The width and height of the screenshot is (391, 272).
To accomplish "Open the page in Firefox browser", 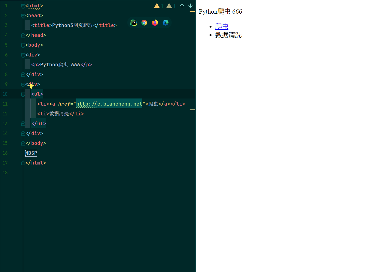I will 155,23.
